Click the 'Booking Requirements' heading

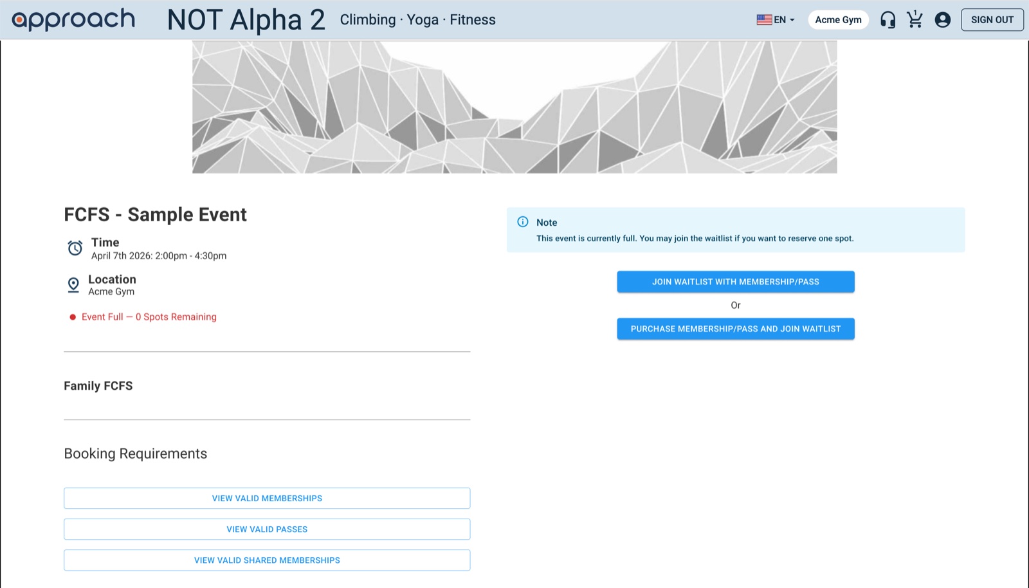pos(136,454)
